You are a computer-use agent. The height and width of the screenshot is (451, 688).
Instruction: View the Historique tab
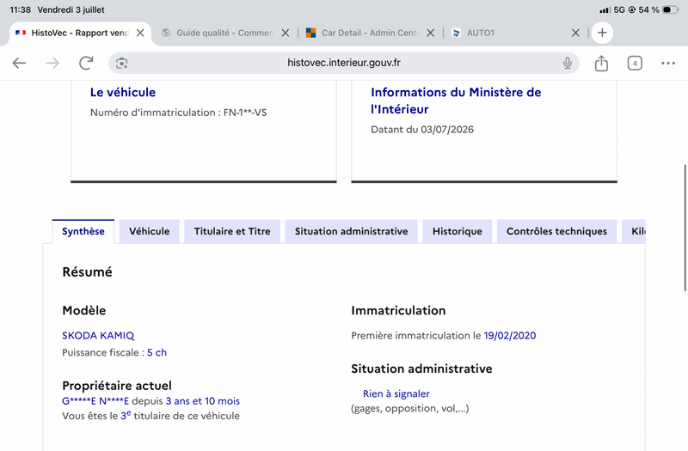pos(458,231)
